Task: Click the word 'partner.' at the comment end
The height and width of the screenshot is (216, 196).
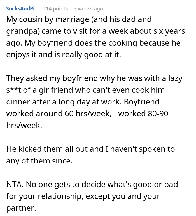Action: point(21,208)
